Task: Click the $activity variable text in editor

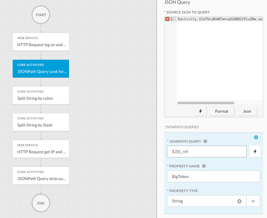Action: [220, 19]
